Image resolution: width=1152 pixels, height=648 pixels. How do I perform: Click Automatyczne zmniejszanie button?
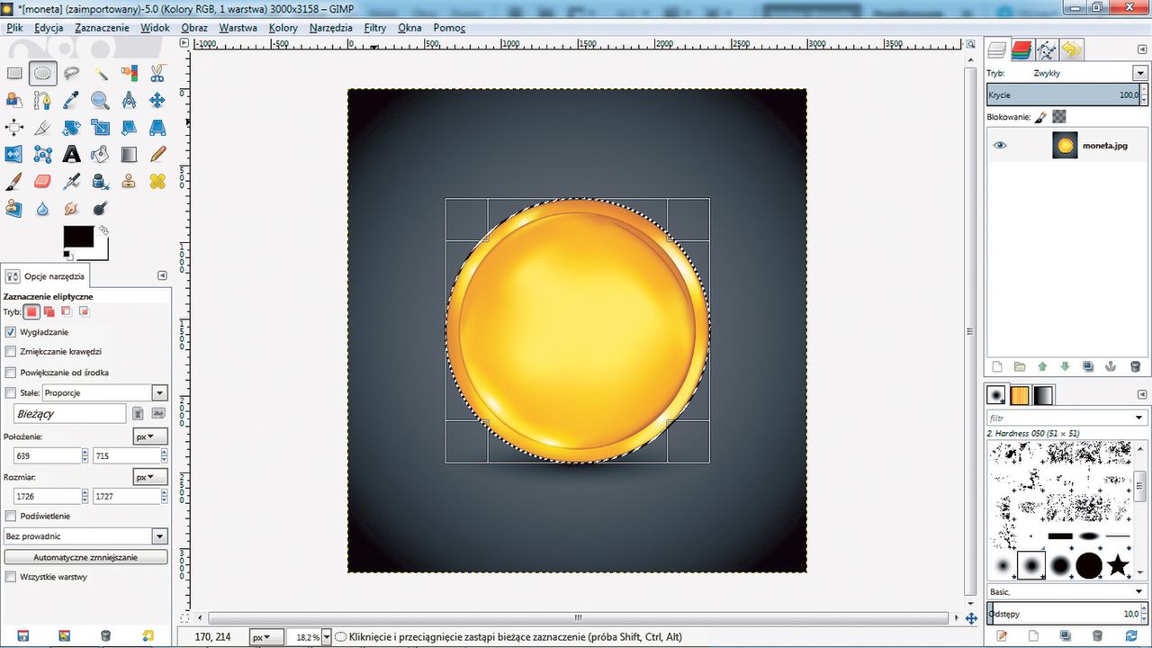(x=85, y=557)
